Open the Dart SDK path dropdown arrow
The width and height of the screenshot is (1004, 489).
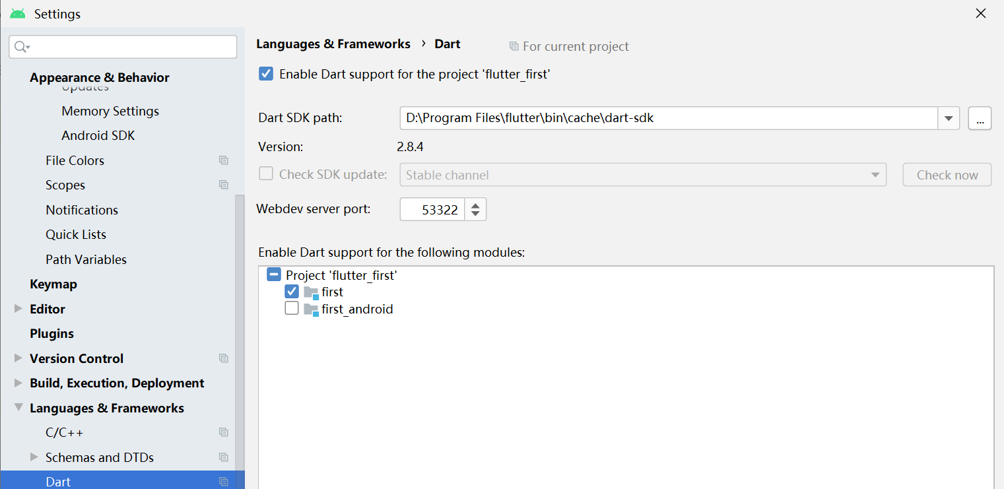(949, 119)
